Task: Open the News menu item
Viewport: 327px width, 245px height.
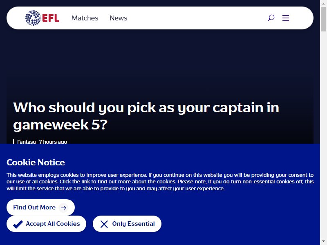Action: (119, 18)
